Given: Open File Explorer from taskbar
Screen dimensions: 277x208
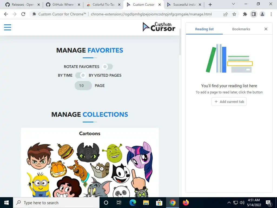Looking at the screenshot, I should pos(146,203).
